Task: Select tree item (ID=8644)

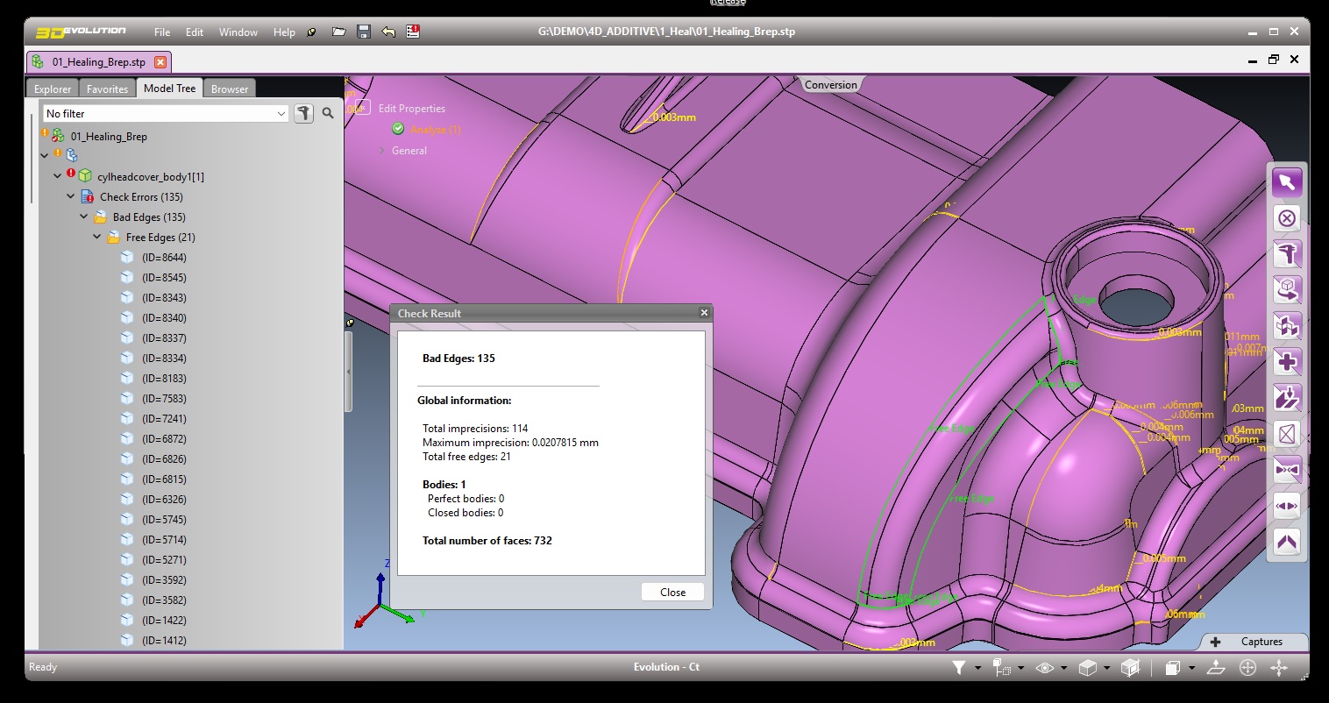Action: (162, 257)
